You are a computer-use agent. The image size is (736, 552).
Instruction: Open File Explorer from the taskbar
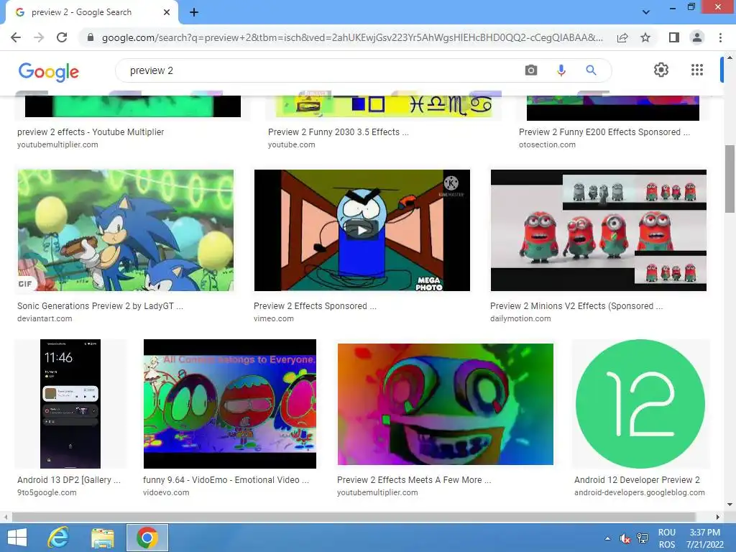coord(102,538)
